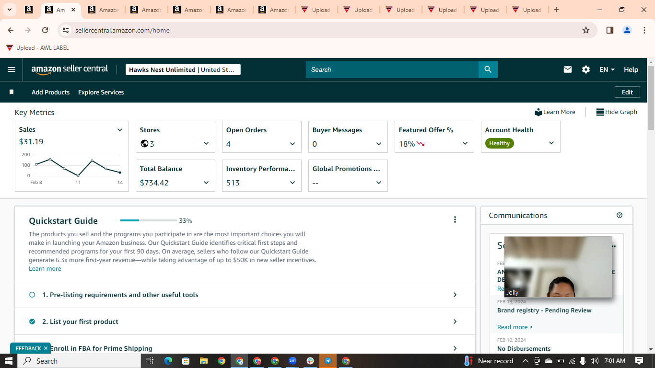Click the Key Metrics heading
655x368 pixels.
pos(35,113)
